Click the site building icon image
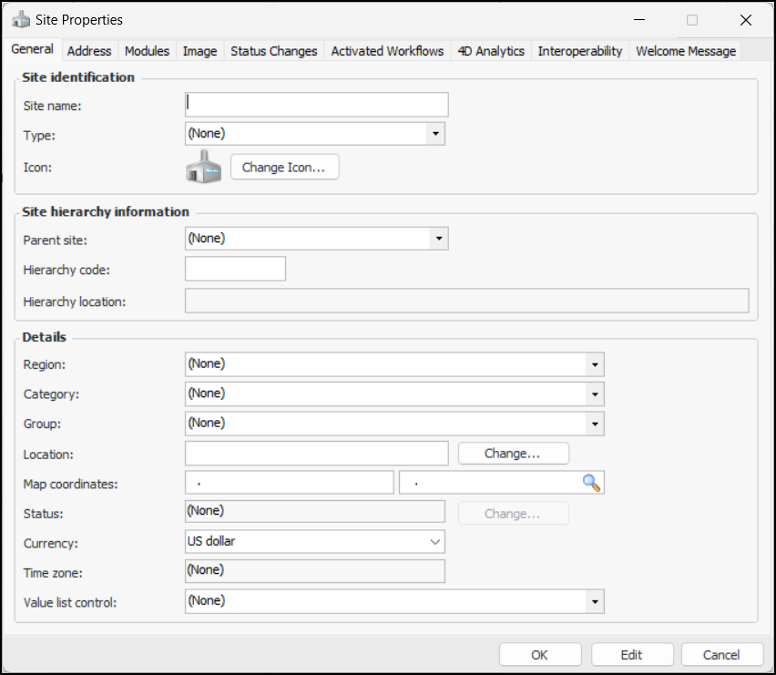This screenshot has height=675, width=776. [203, 167]
